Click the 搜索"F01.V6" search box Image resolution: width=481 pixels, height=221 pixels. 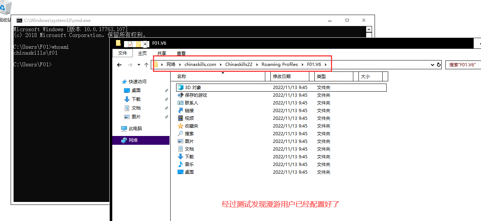(x=463, y=65)
